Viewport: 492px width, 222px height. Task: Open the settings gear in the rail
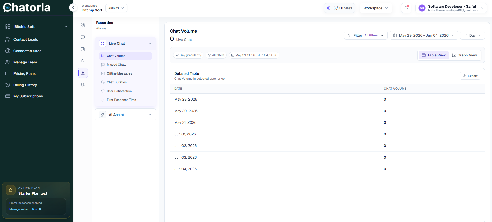(83, 85)
